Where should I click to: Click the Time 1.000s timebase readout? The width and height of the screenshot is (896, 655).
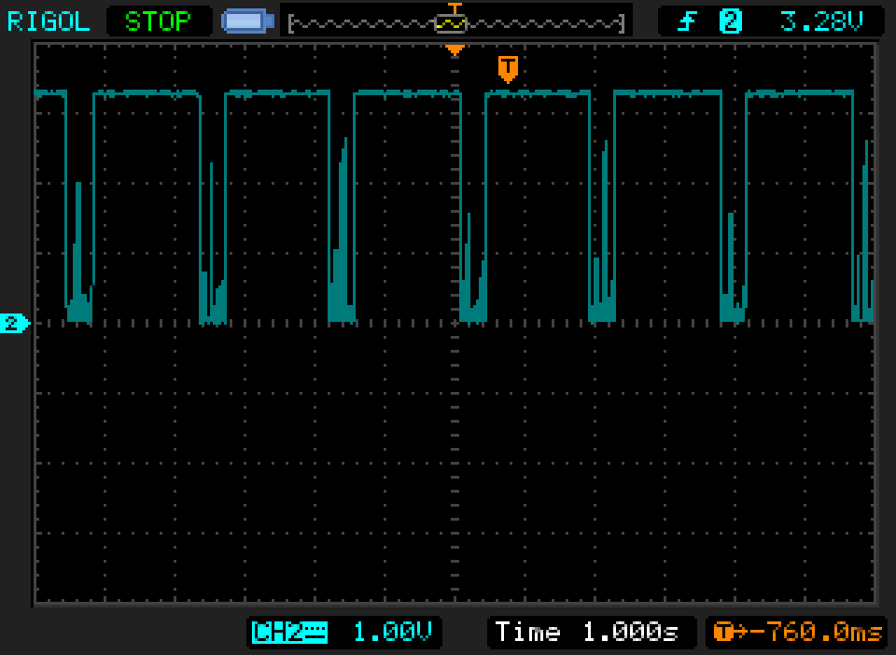(587, 633)
